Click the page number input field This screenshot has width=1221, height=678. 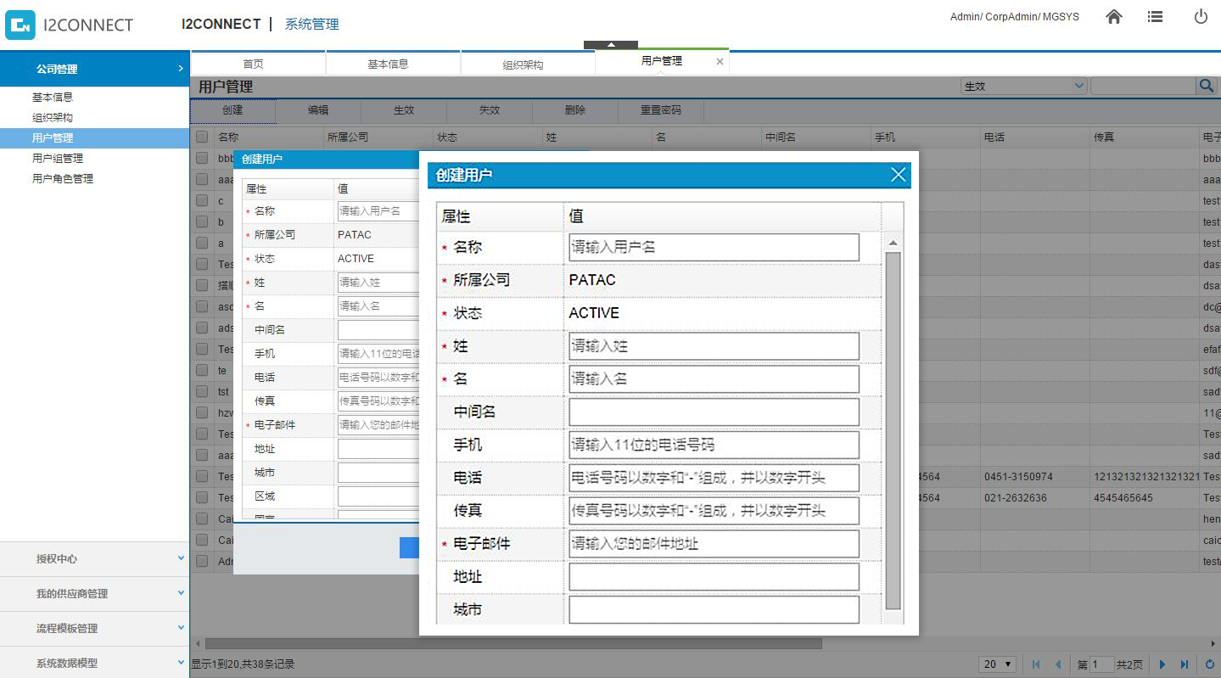(x=1102, y=664)
